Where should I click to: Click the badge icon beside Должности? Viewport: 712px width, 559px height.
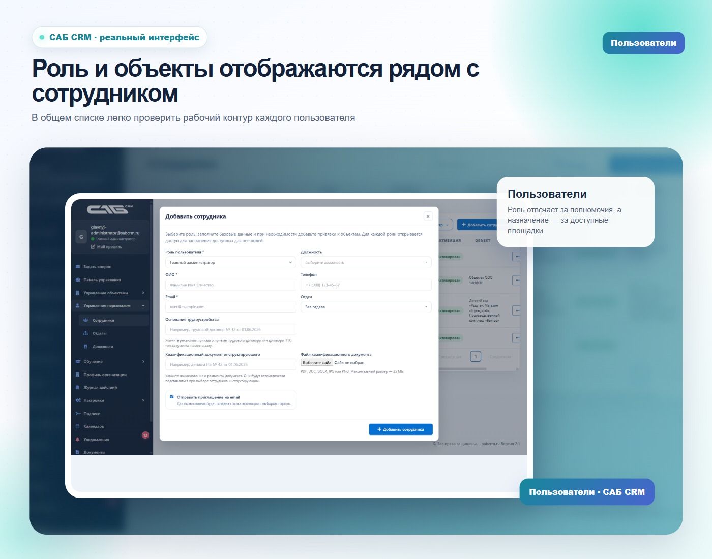click(x=85, y=347)
